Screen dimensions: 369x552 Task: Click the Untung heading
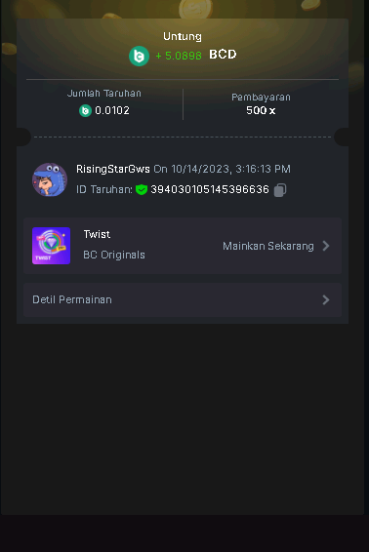click(183, 37)
